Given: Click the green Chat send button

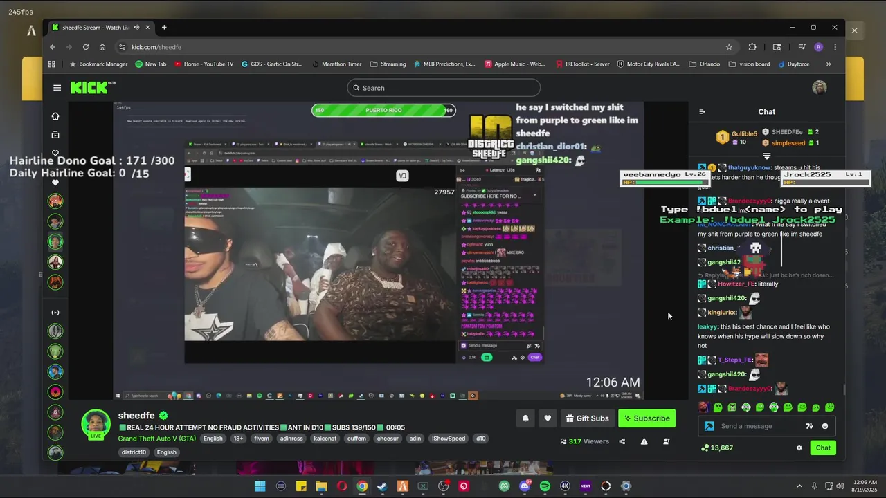Looking at the screenshot, I should click(823, 448).
